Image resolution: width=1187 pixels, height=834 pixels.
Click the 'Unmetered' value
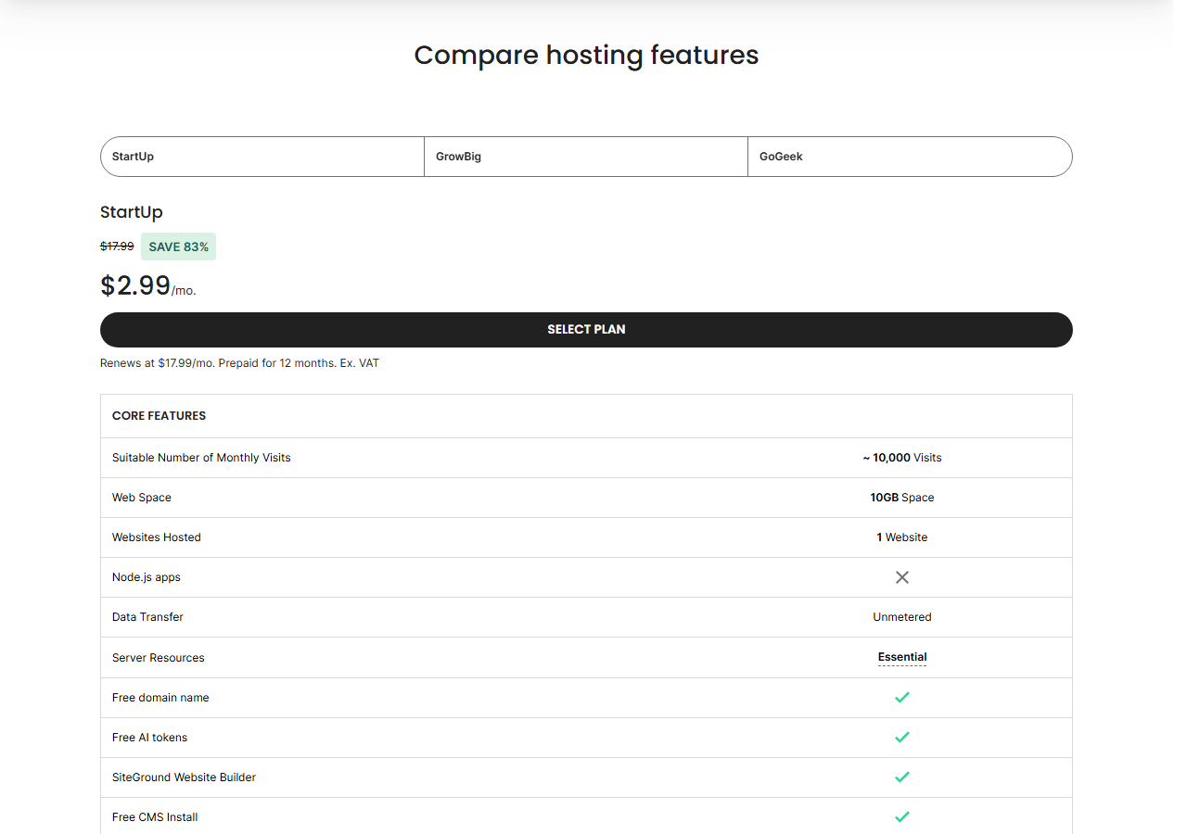tap(902, 617)
